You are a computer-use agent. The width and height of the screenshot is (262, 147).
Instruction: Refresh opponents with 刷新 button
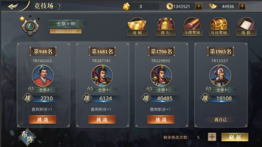(x=235, y=137)
